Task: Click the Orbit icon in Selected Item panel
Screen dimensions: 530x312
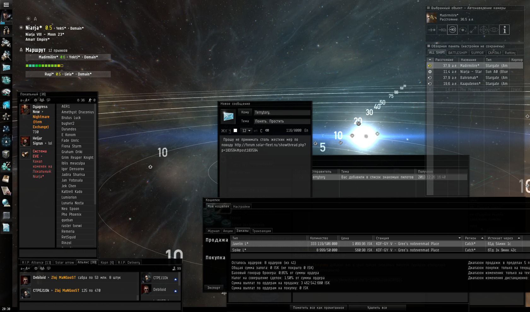Action: pos(463,30)
